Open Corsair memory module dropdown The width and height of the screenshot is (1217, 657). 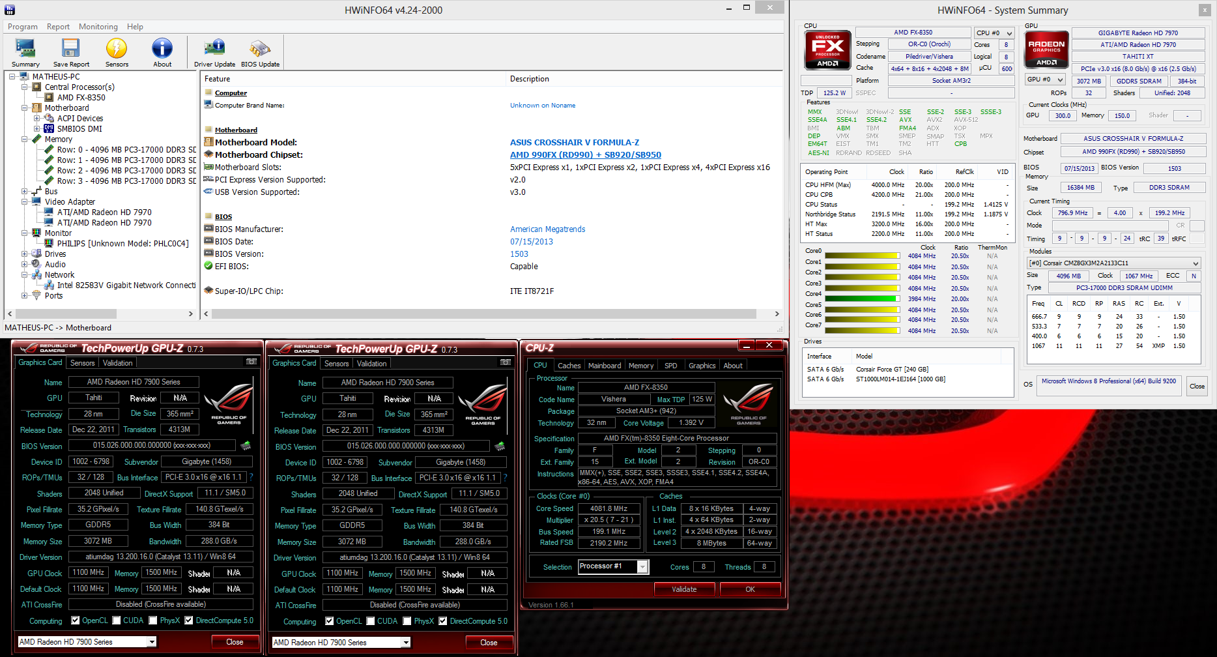point(1113,263)
